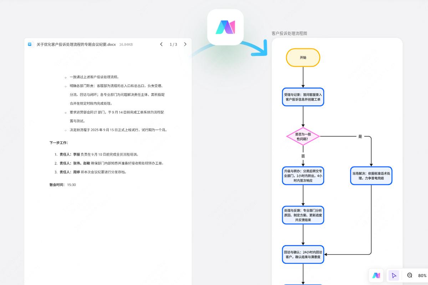The height and width of the screenshot is (285, 428).
Task: Click the 80% zoom level control
Action: [421, 275]
